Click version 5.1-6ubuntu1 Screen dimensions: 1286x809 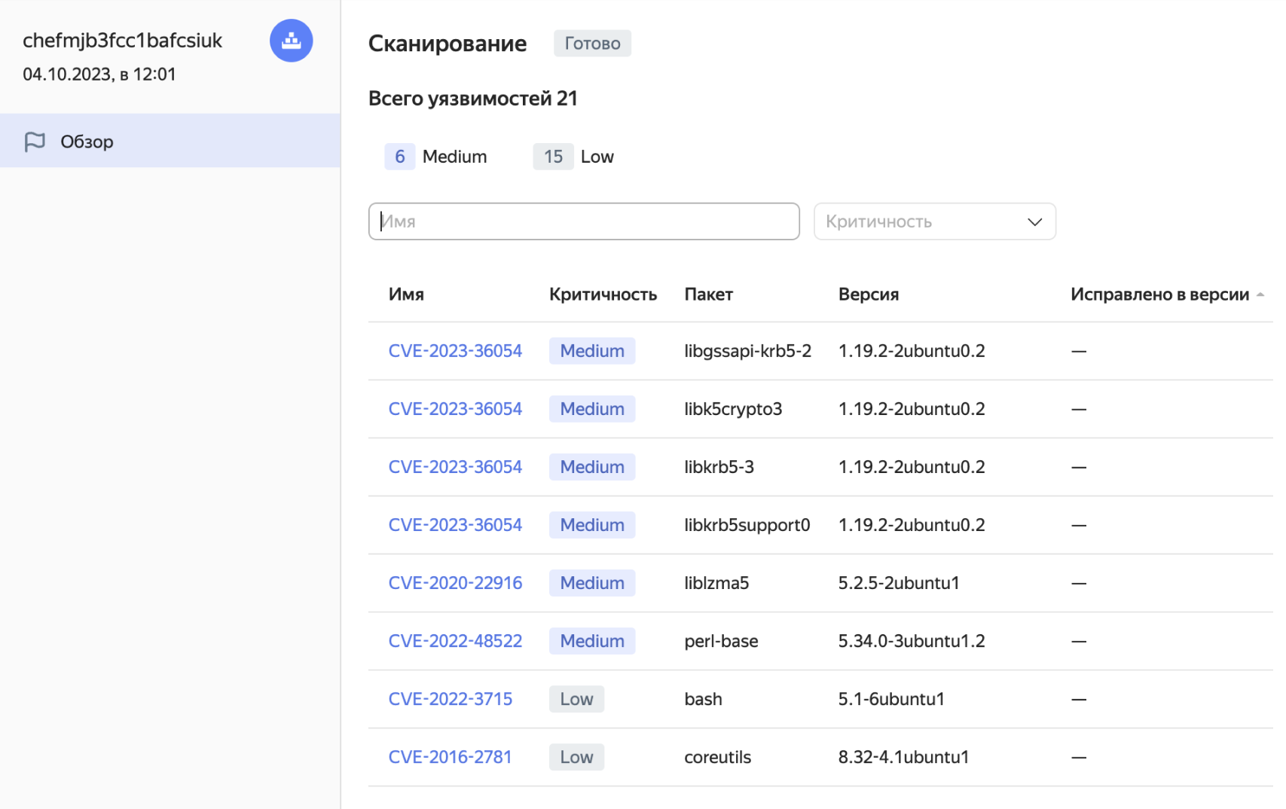[x=891, y=699]
